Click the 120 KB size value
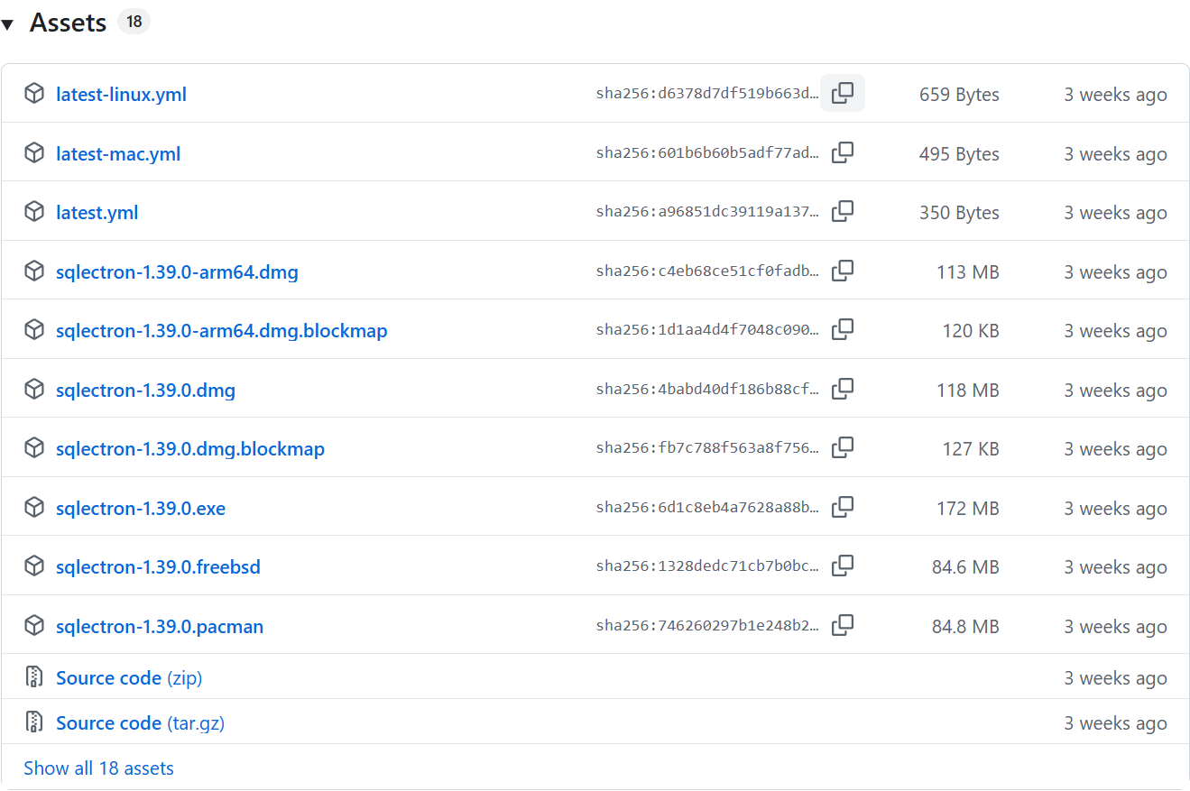The image size is (1190, 791). tap(971, 331)
